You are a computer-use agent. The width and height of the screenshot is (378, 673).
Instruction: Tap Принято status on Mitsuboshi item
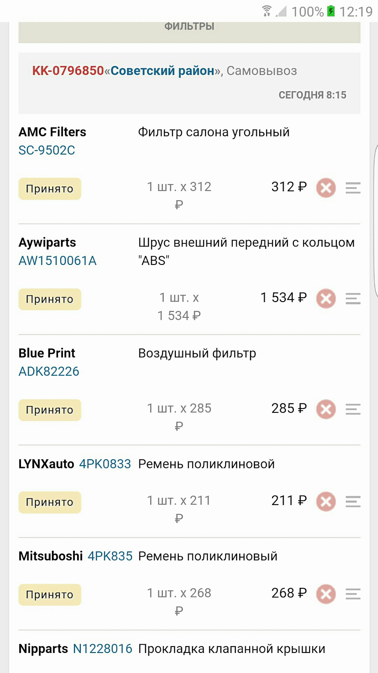coord(50,595)
